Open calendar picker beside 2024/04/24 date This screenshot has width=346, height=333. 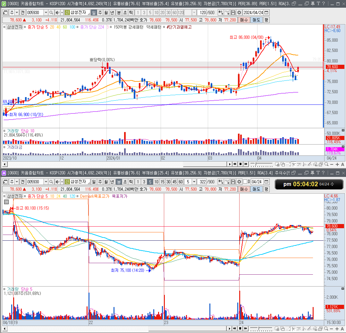tap(266, 12)
